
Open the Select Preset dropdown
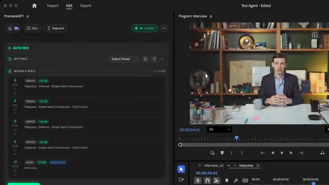tap(124, 59)
